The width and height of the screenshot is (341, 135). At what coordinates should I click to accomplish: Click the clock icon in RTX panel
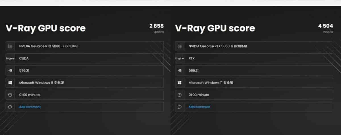(x=180, y=95)
